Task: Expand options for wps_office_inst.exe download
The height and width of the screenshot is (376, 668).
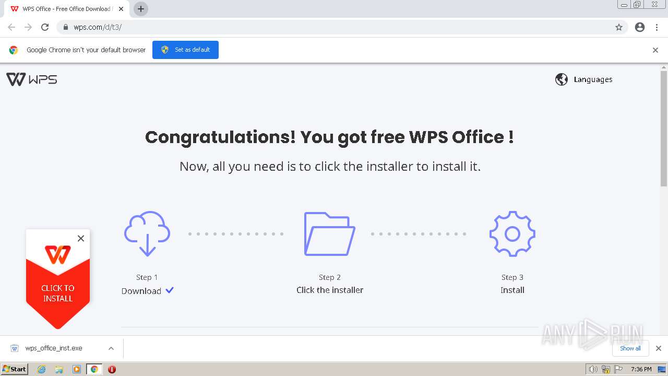Action: click(111, 348)
